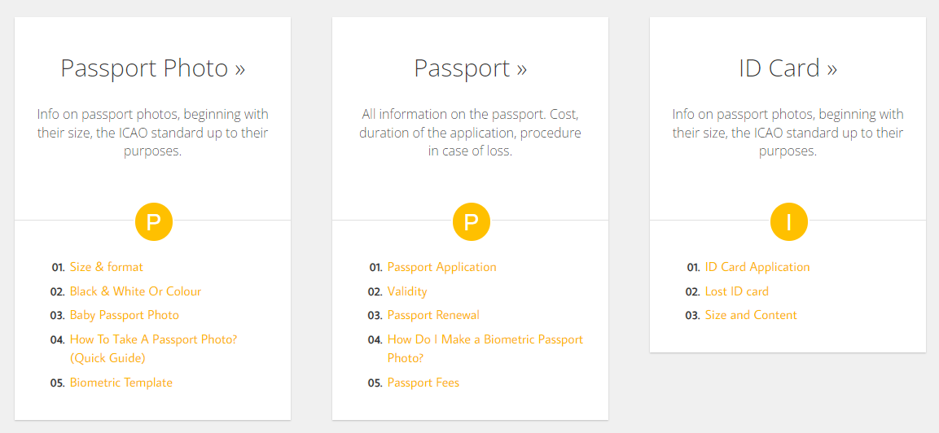Open the Size & format link

(107, 267)
